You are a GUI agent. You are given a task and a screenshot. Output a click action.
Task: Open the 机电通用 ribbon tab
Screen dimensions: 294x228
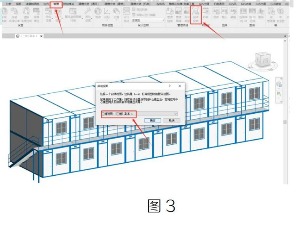coord(219,4)
